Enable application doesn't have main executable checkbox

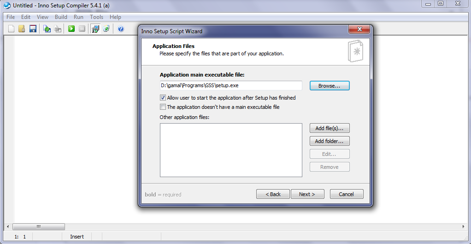click(163, 107)
